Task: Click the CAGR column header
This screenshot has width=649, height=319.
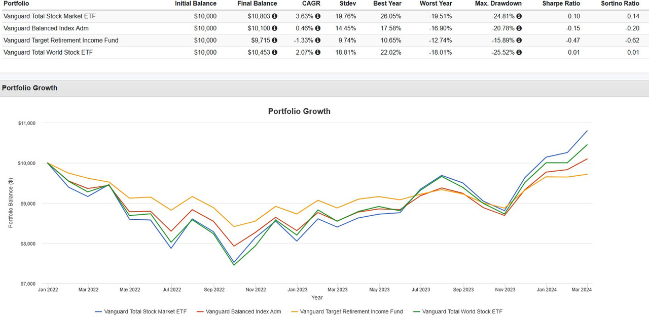Action: pos(311,4)
